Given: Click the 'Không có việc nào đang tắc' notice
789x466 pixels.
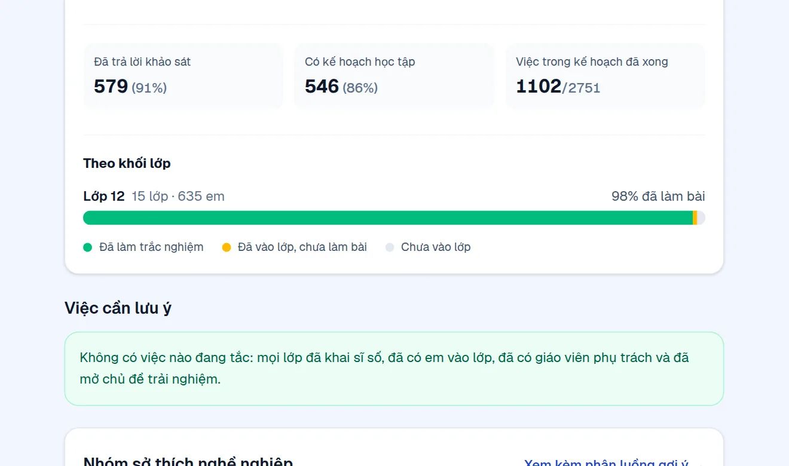Looking at the screenshot, I should [x=394, y=369].
